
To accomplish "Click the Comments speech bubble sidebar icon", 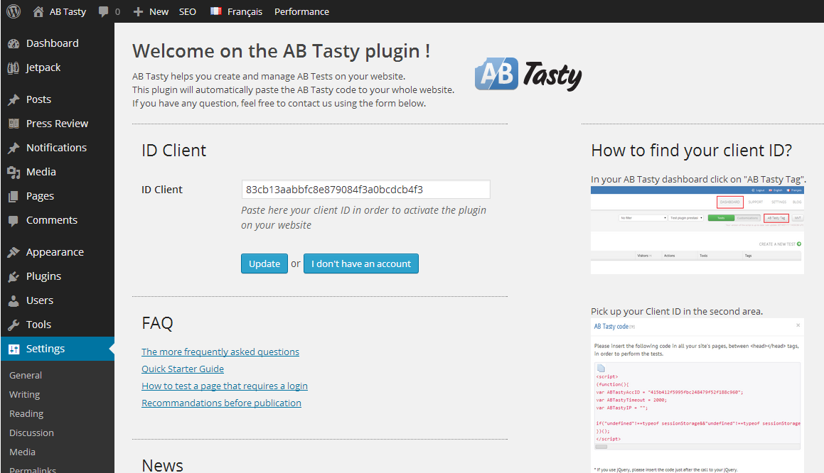I will (14, 220).
